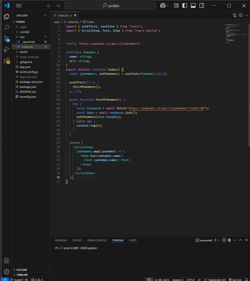Viewport: 250px width, 281px height.
Task: Open _layout.tsx in the explorer
Action: 31,42
